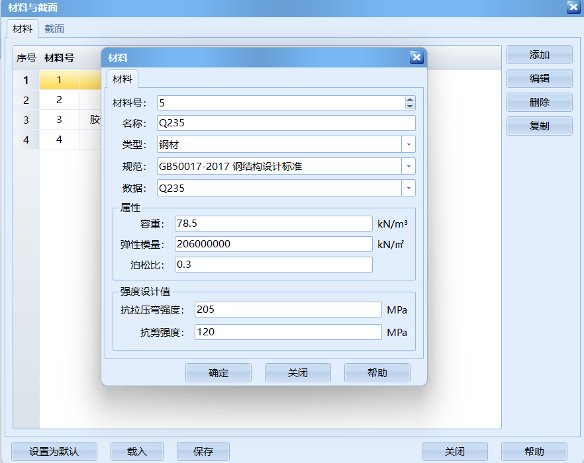Click the 添加 button
The height and width of the screenshot is (463, 584).
pos(539,55)
